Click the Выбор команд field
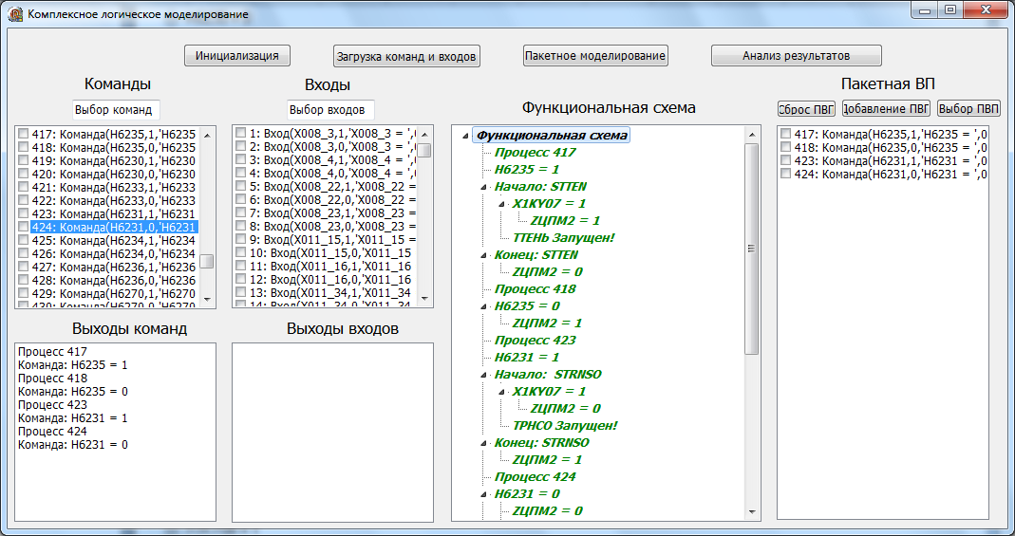The width and height of the screenshot is (1015, 536). 115,109
